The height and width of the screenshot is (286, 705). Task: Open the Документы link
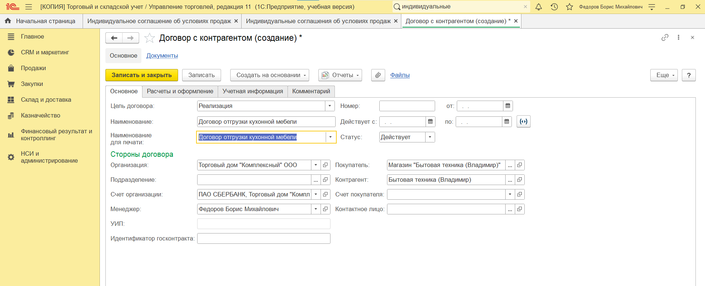click(x=162, y=55)
